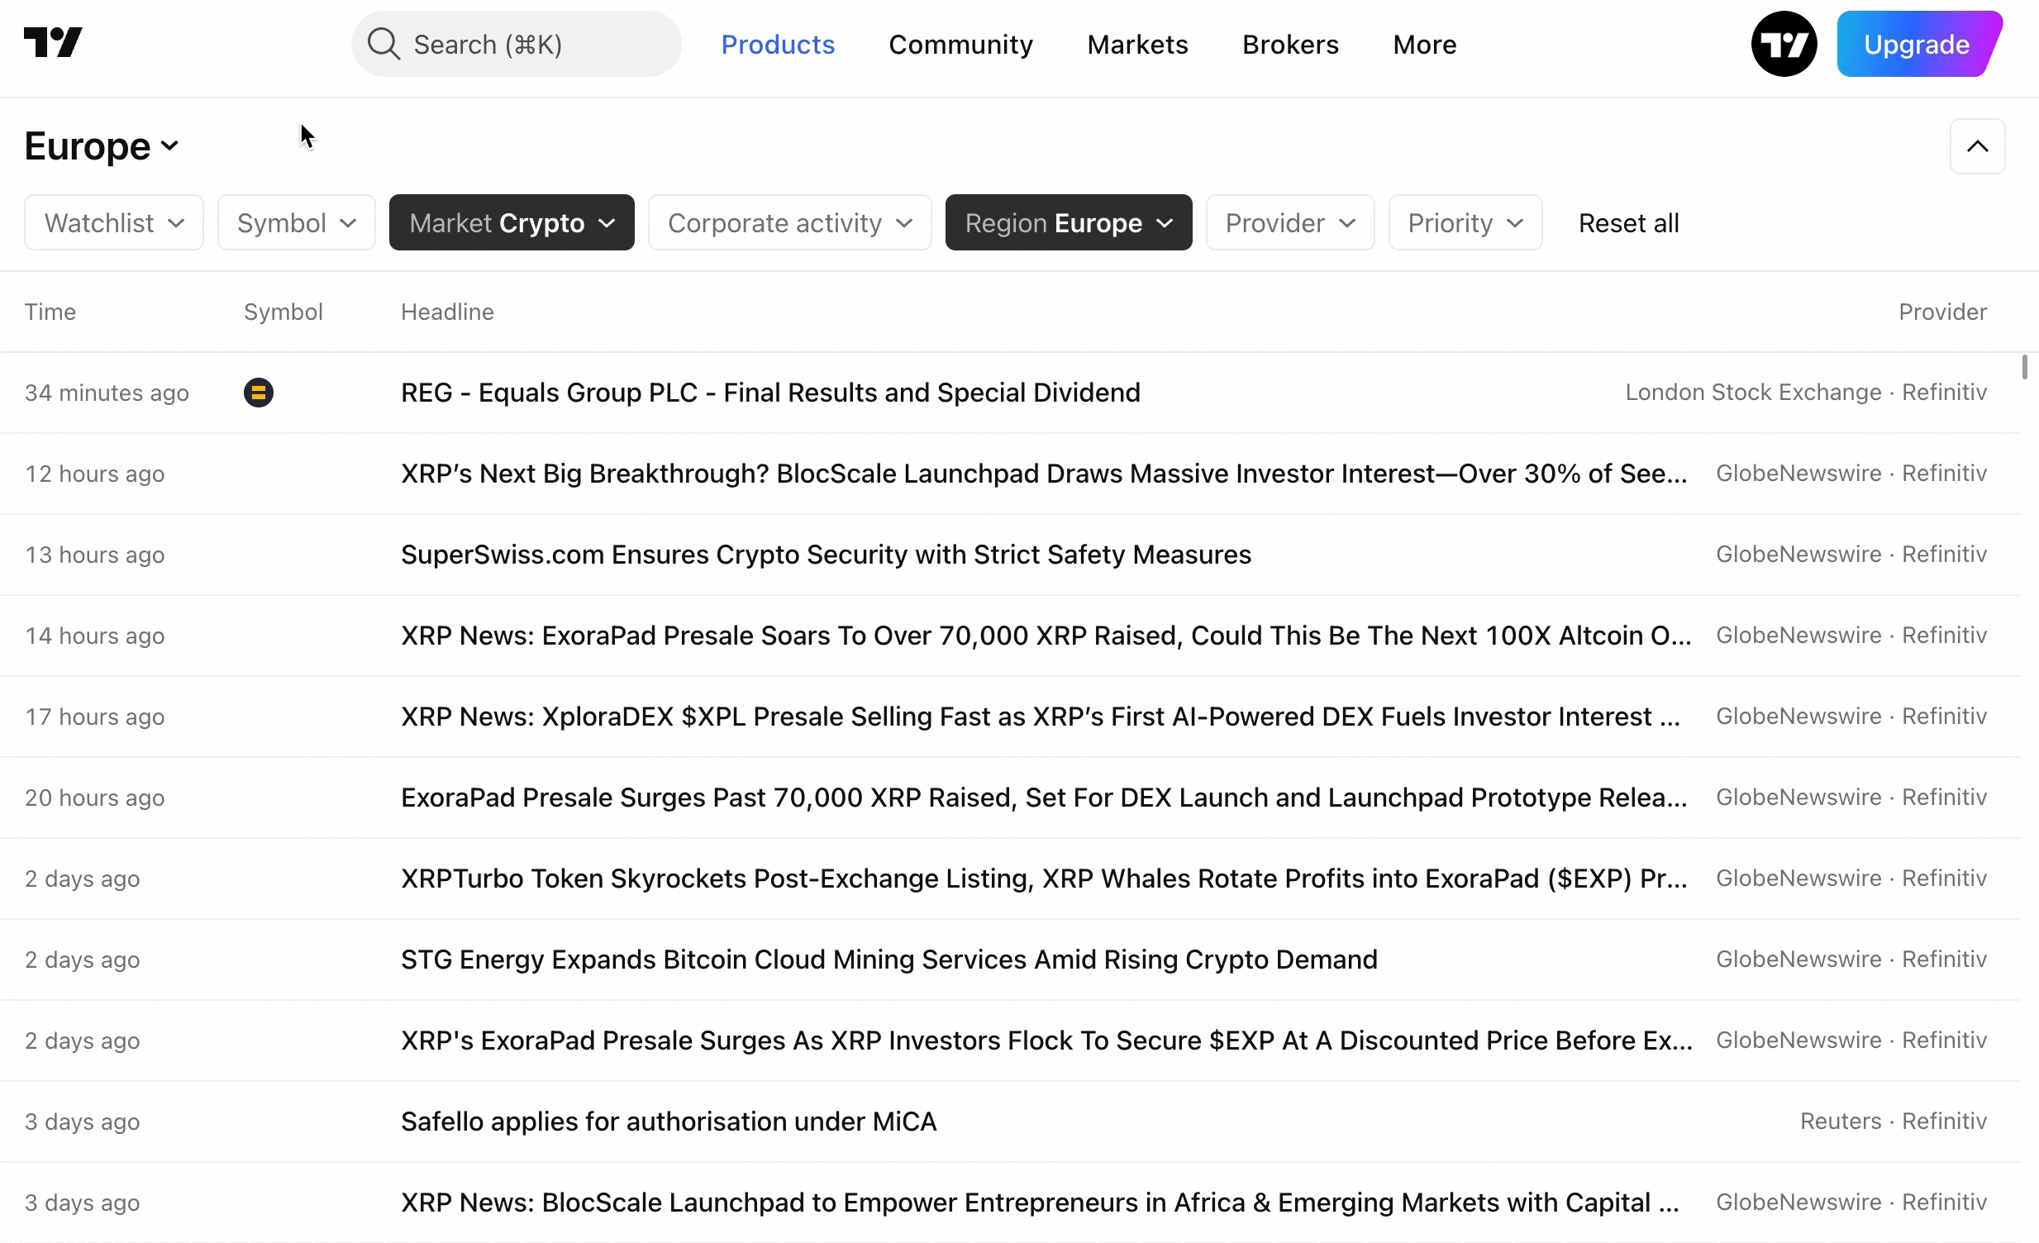Click Reset all filters

click(x=1627, y=223)
